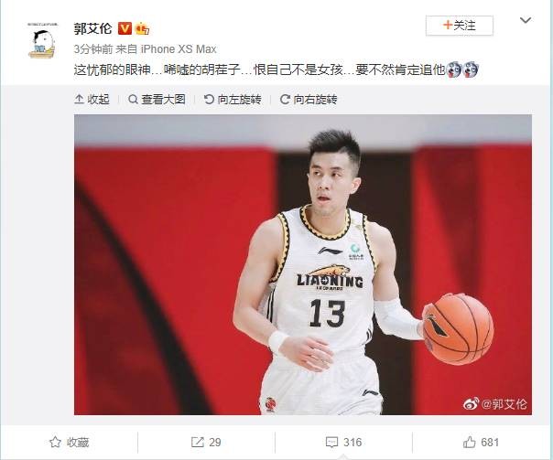Click the iPhone XS Max source link
Screen dimensions: 553x460
click(x=179, y=49)
